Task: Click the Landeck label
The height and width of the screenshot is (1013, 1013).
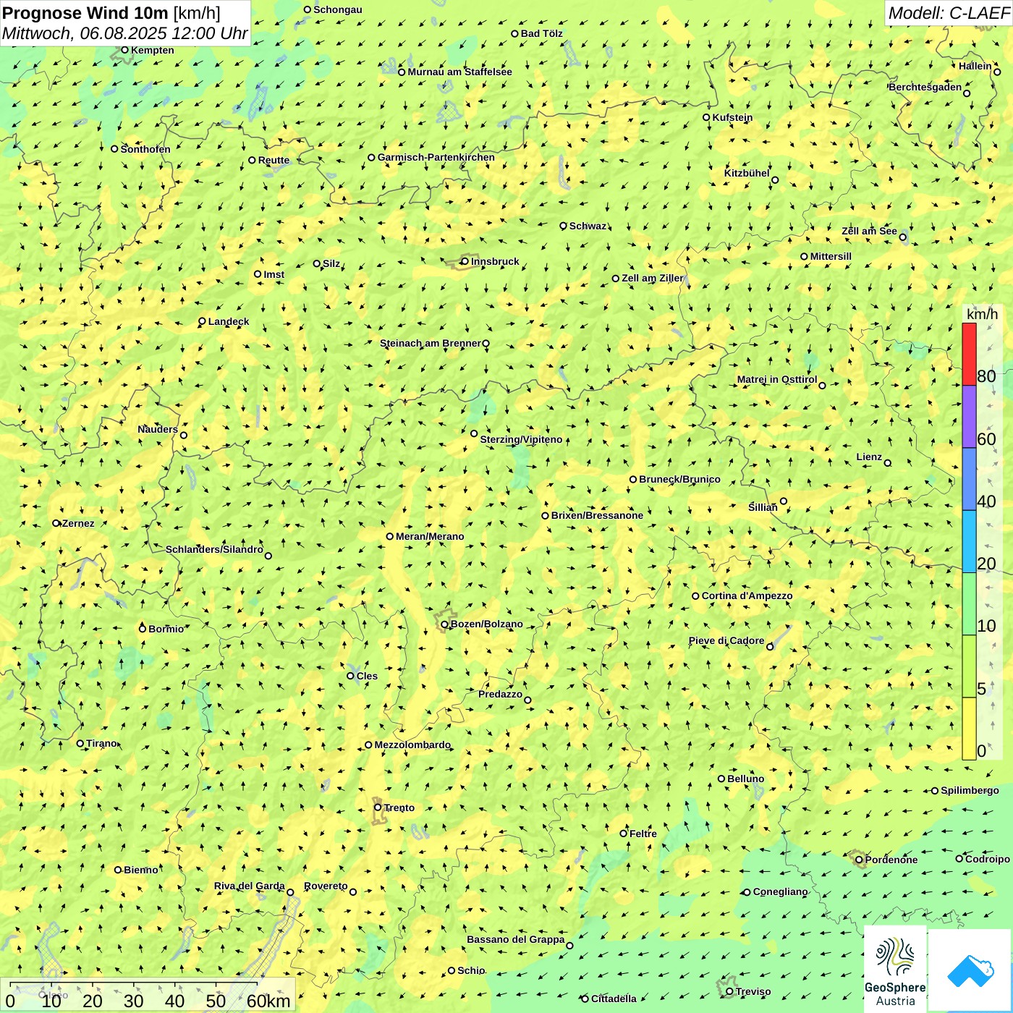Action: click(x=229, y=321)
